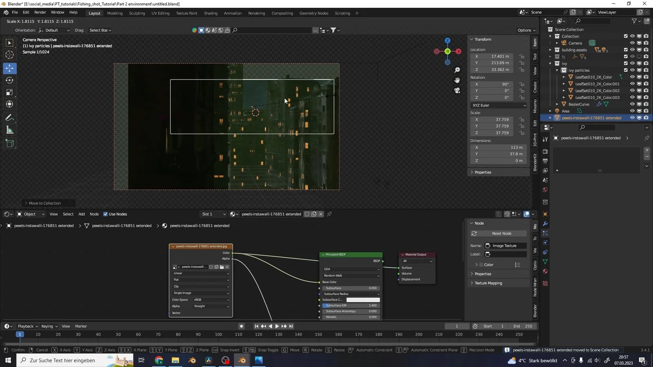Select the Measure tool
The width and height of the screenshot is (653, 367).
click(9, 130)
